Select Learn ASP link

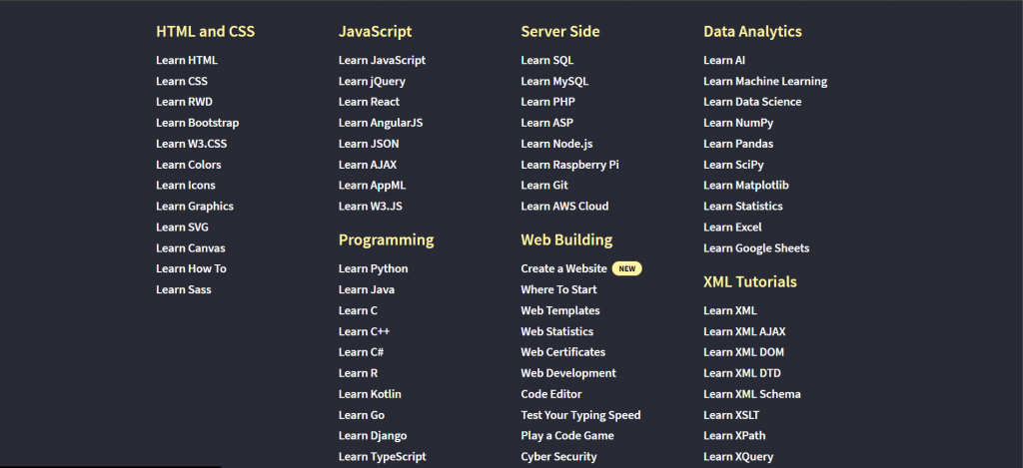click(x=547, y=123)
